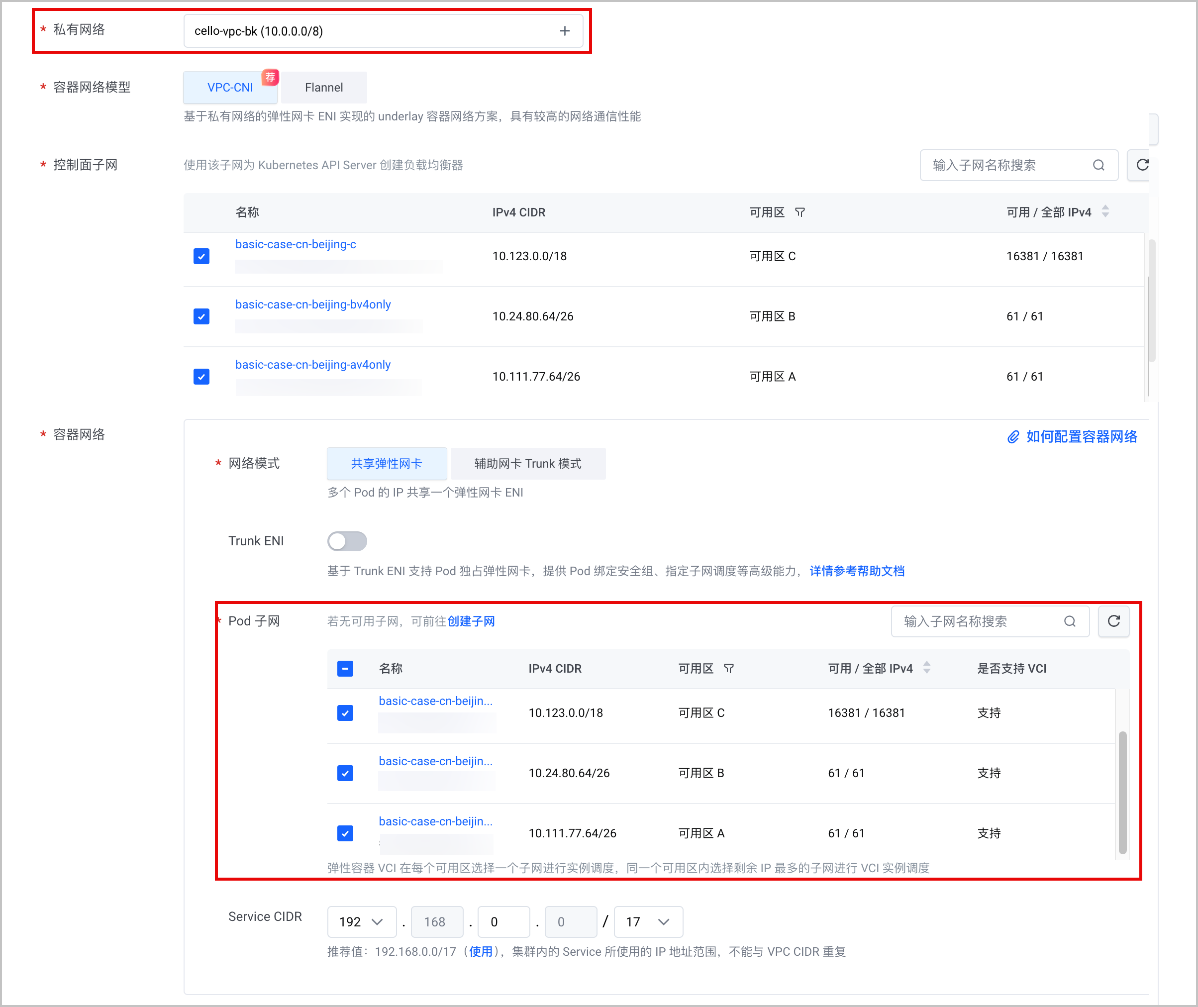
Task: Uncheck basic-case-cn-beijing-bv4only in 控制面子网
Action: tap(201, 316)
